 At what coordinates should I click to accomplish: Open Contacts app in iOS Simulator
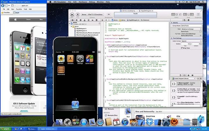click(x=71, y=59)
